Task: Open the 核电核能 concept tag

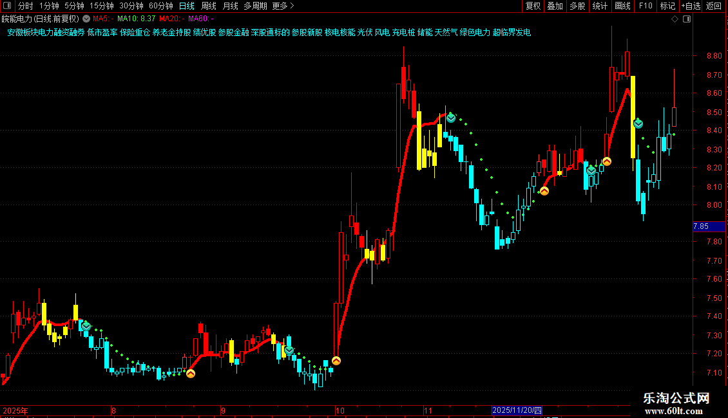Action: click(340, 32)
